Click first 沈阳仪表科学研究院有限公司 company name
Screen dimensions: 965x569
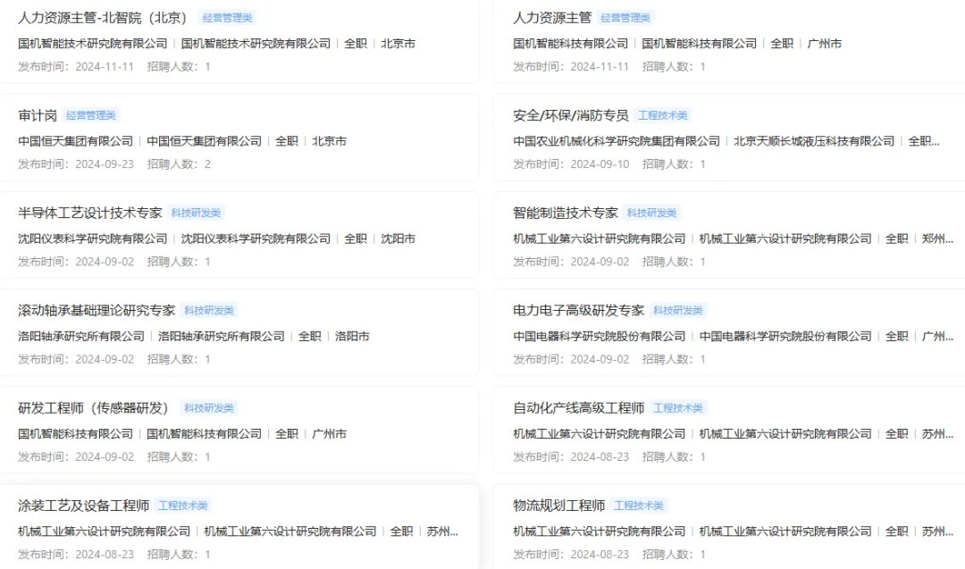click(x=93, y=238)
